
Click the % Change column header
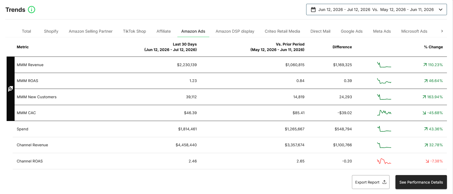coord(433,47)
